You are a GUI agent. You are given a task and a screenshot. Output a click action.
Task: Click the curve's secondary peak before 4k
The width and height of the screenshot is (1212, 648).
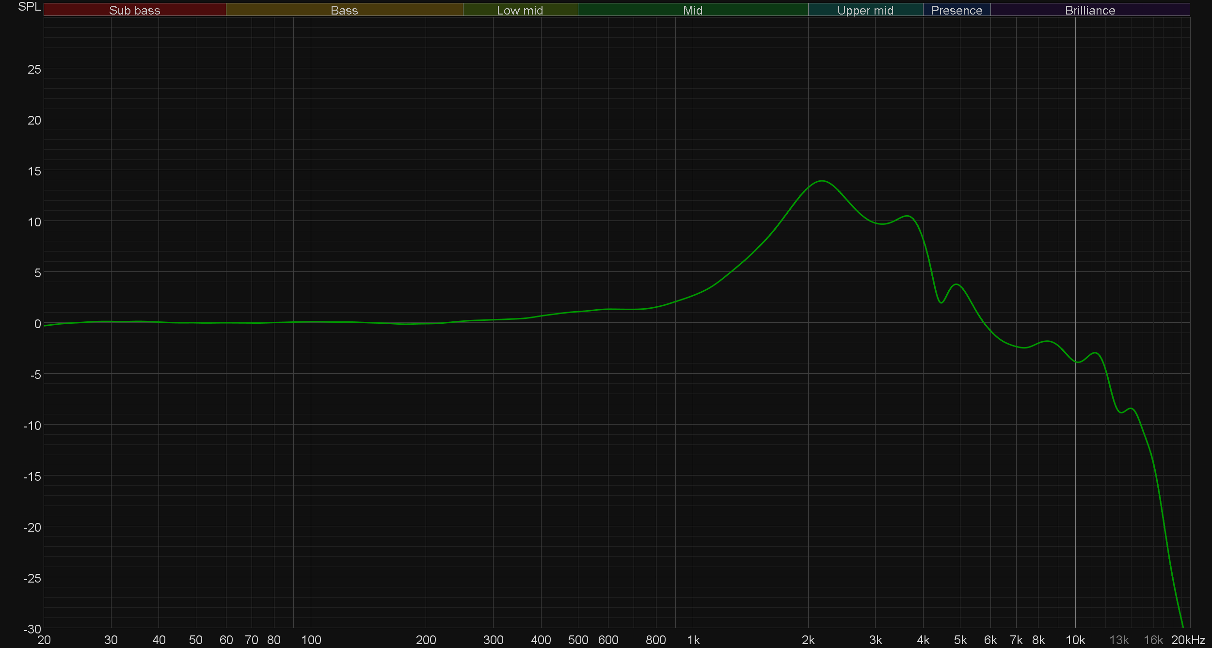(x=907, y=216)
